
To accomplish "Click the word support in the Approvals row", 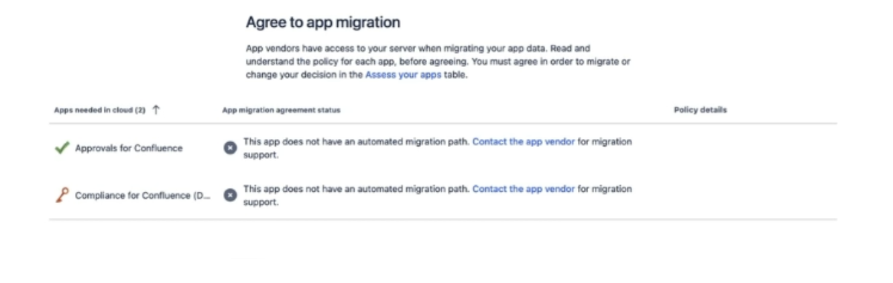I will coord(260,155).
